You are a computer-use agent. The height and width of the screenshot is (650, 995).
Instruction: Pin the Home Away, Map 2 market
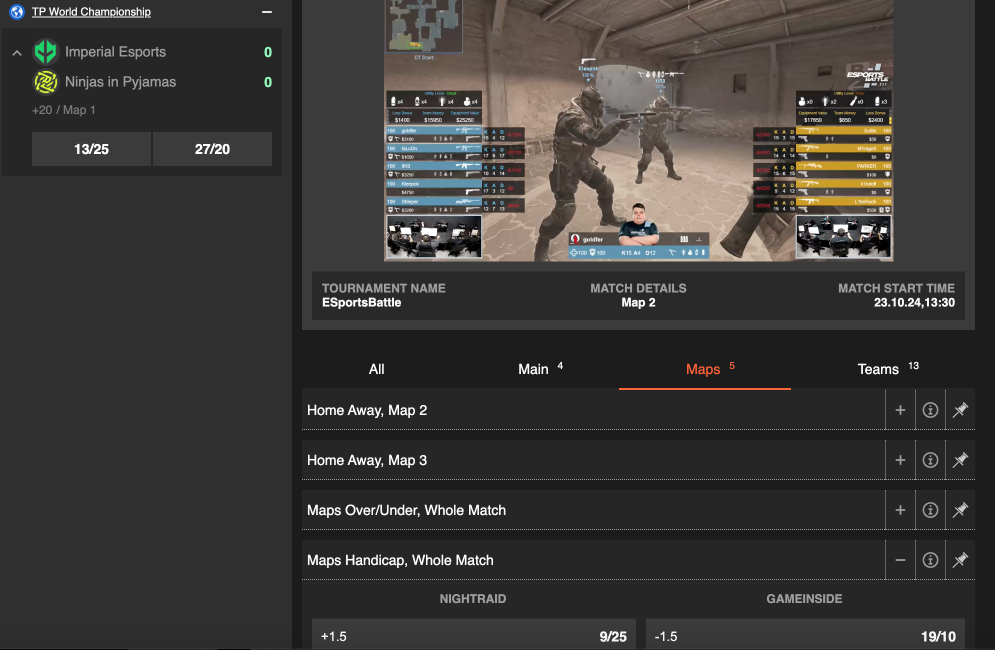[960, 410]
